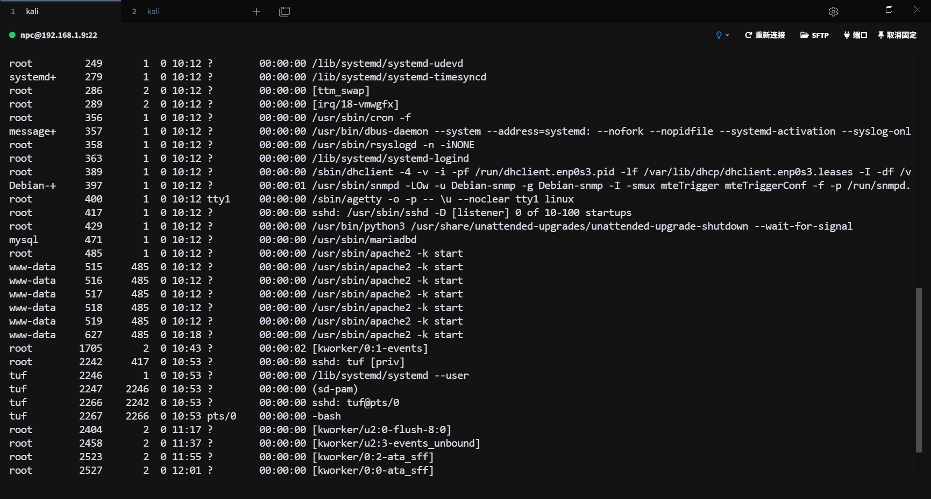
Task: Minimize the terminal window
Action: point(862,10)
